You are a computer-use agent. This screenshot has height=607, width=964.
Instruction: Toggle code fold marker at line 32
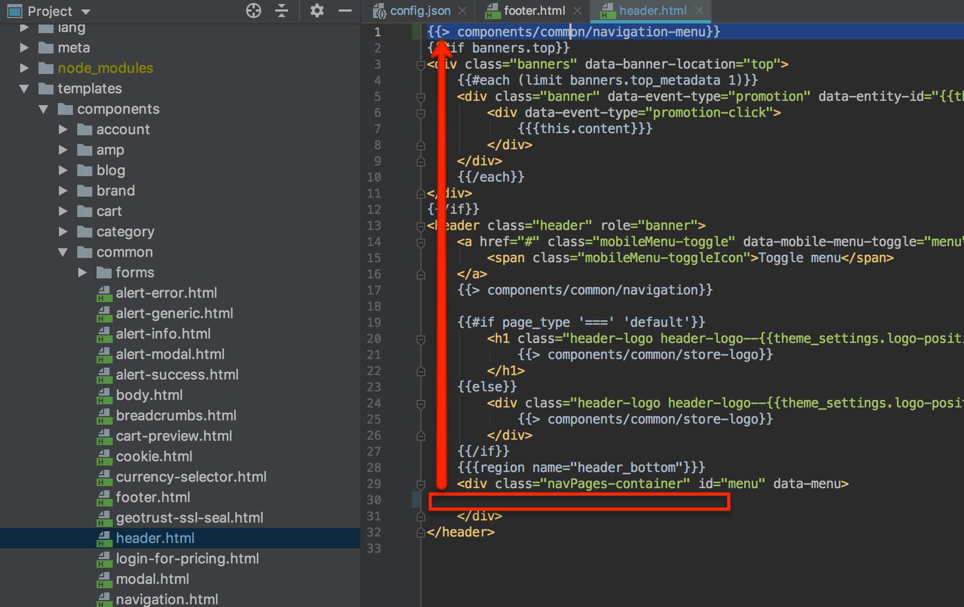[421, 532]
